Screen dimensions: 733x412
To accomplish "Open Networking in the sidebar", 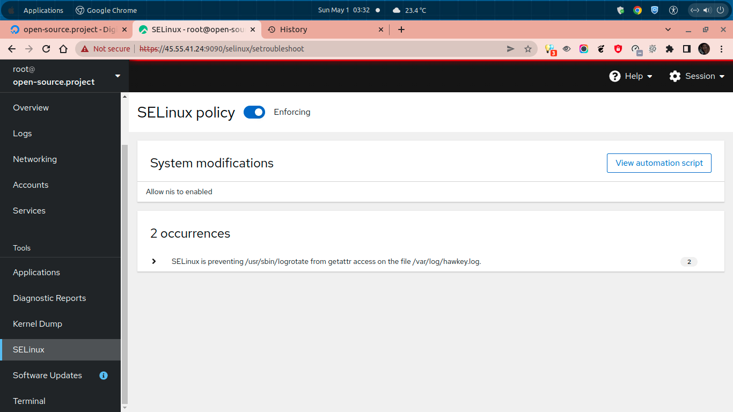I will (x=60, y=159).
